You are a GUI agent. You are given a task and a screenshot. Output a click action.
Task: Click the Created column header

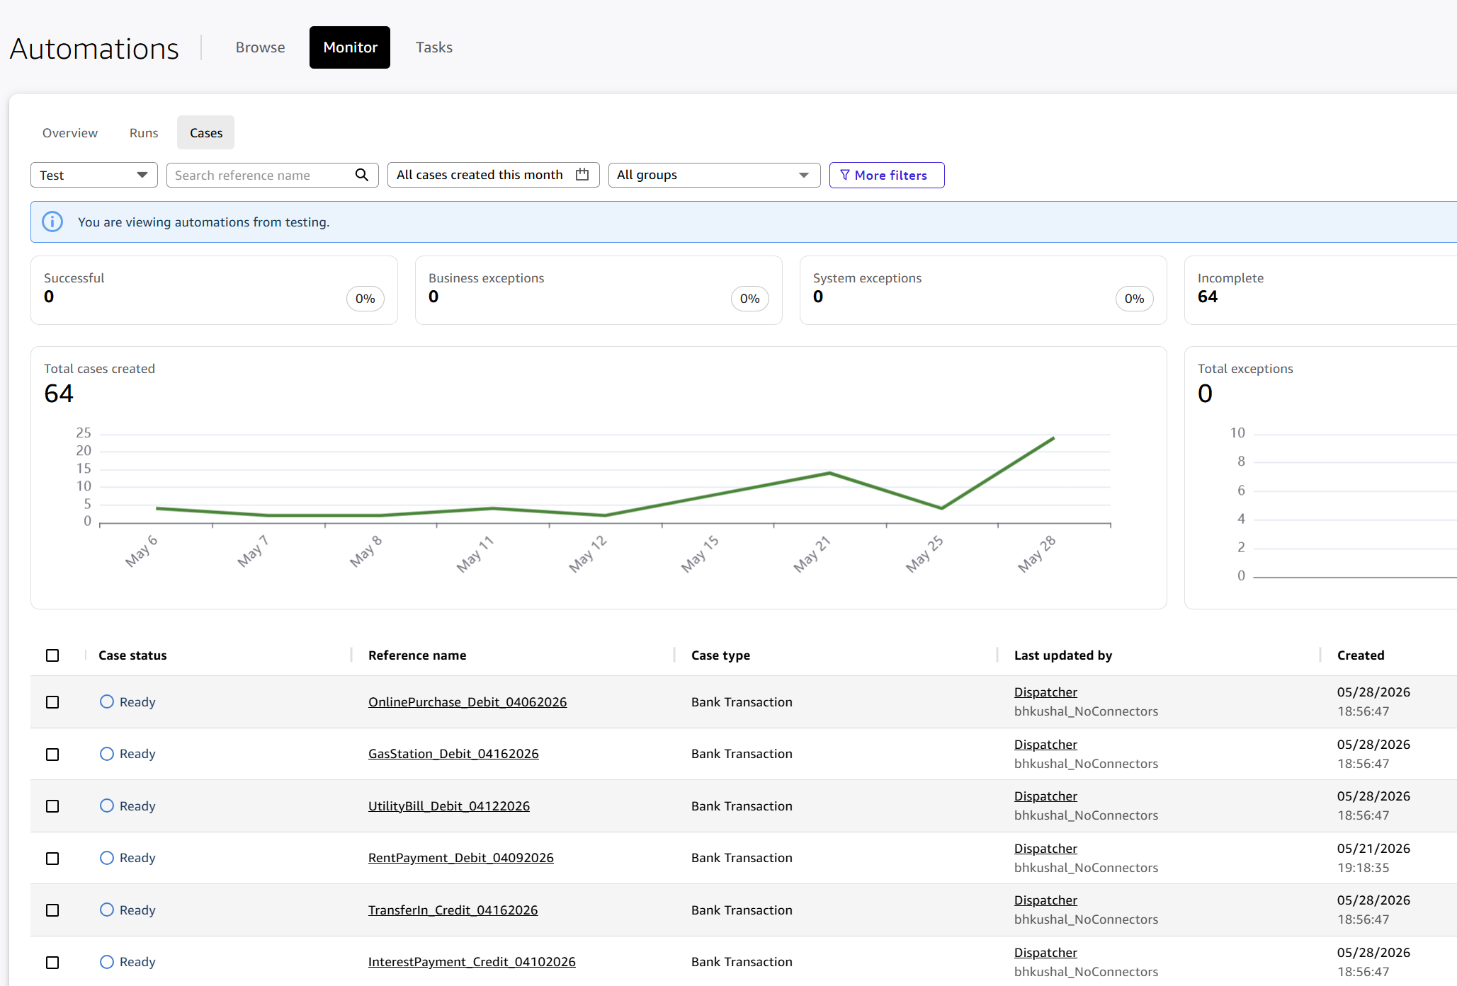tap(1361, 655)
